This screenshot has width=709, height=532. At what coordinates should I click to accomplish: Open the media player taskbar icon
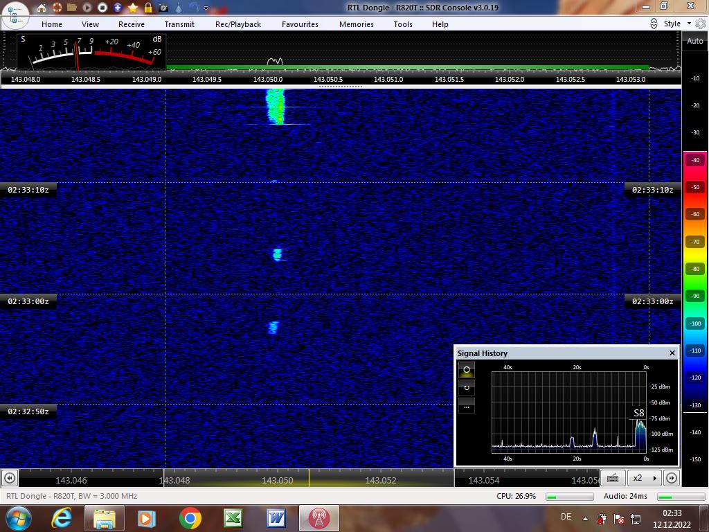146,518
